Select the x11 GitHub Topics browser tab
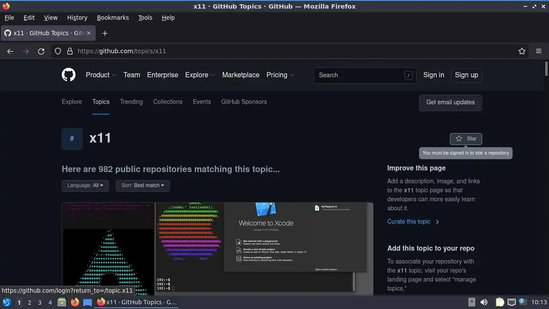 (x=48, y=33)
